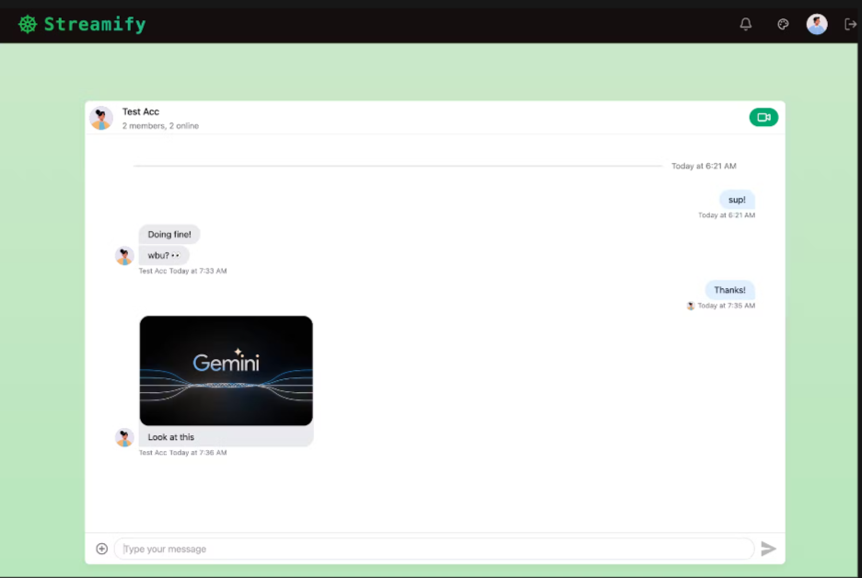The width and height of the screenshot is (862, 578).
Task: Click the 'Thanks!' message bubble
Action: point(729,289)
